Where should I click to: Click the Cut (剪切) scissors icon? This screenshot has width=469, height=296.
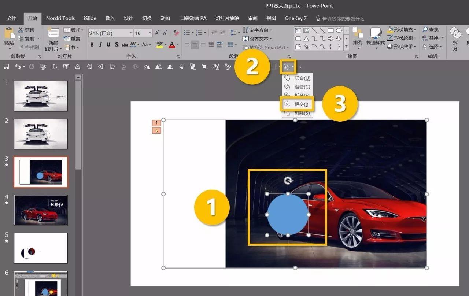(x=21, y=30)
